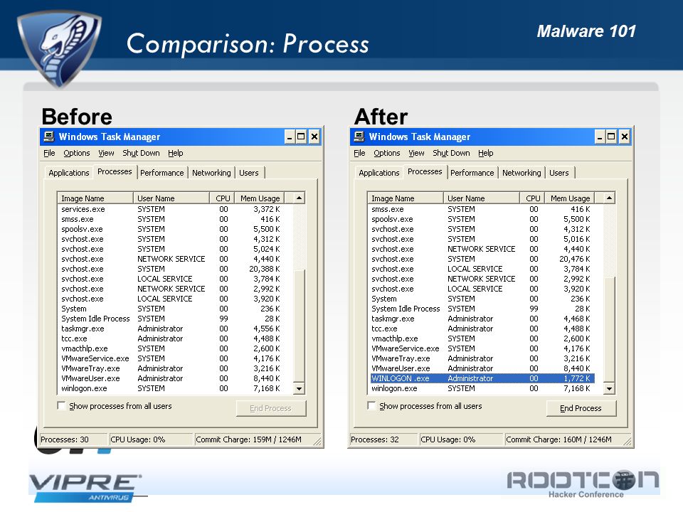Switch to Networking tab in After window

click(521, 173)
